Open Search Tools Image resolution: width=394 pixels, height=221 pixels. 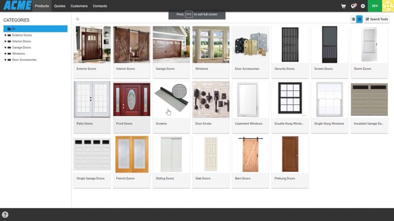(x=377, y=19)
